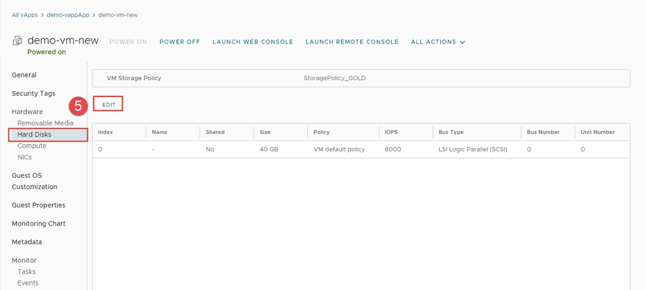Select Hard Disks under Hardware

click(x=34, y=134)
